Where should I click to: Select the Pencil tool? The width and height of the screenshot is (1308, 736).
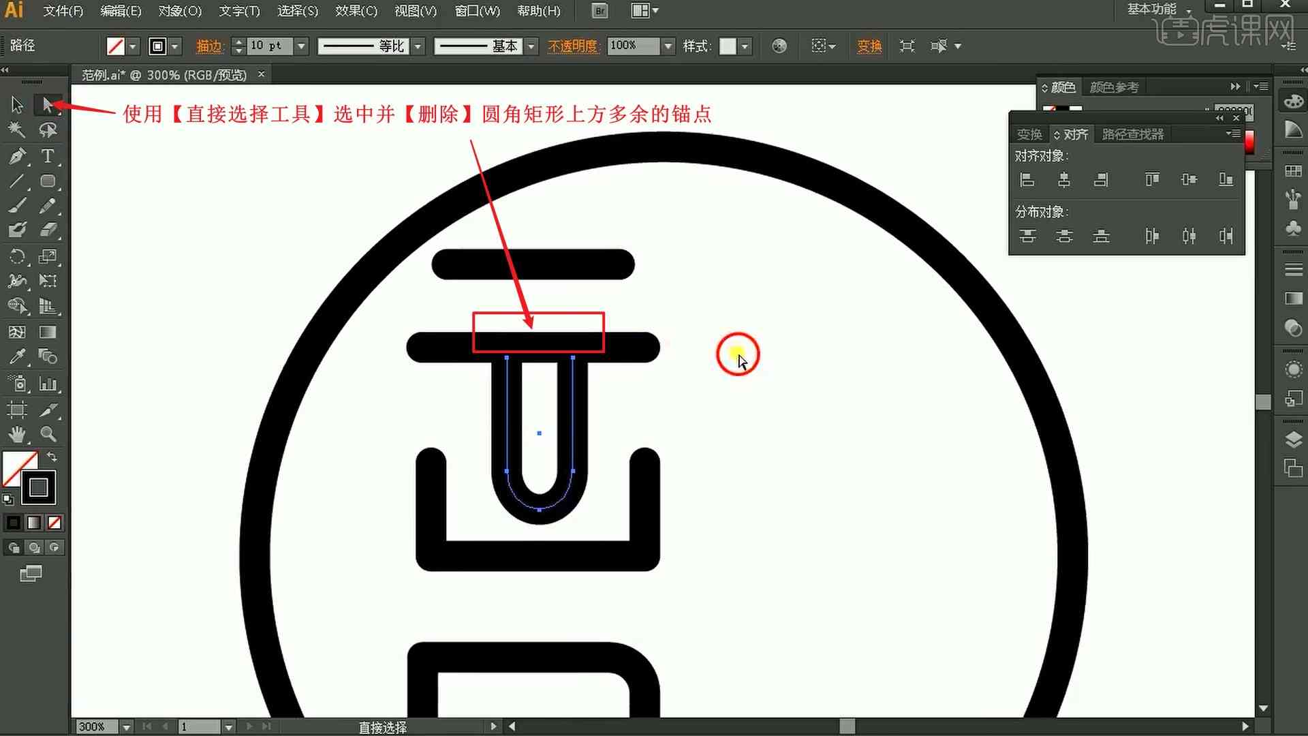tap(48, 205)
